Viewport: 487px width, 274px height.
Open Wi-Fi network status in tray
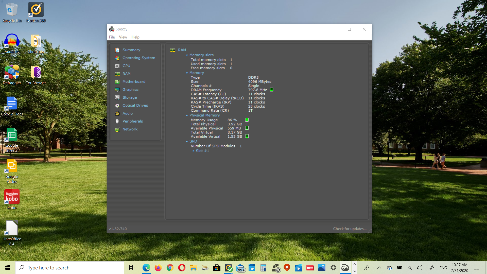410,268
